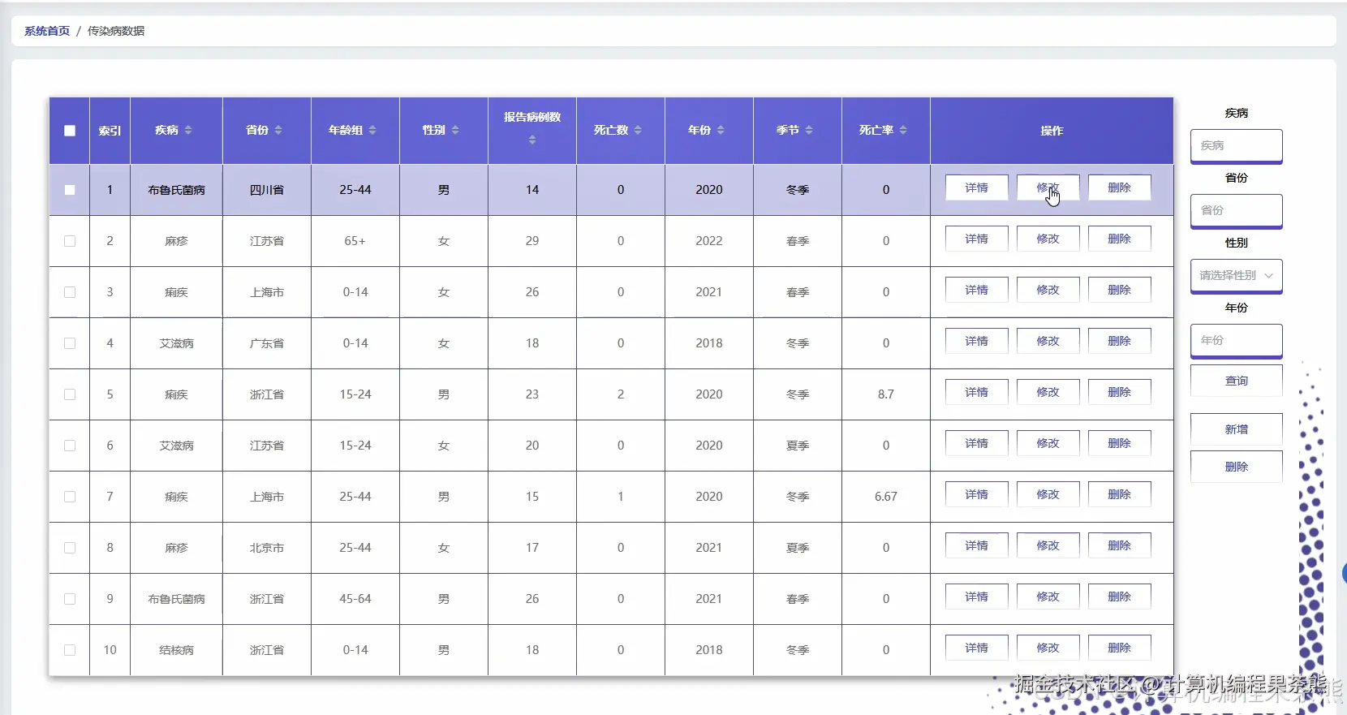Open 详情 for row 7

[976, 494]
